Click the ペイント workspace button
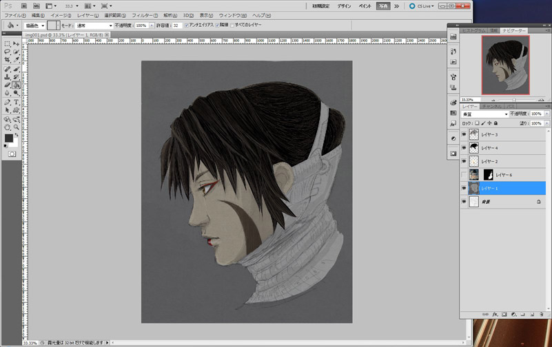The width and height of the screenshot is (552, 347). (x=364, y=5)
